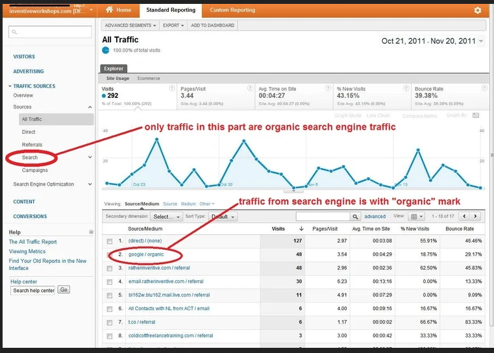Viewport: 494px width, 353px height.
Task: Select the google / organic row checkbox
Action: tap(110, 254)
